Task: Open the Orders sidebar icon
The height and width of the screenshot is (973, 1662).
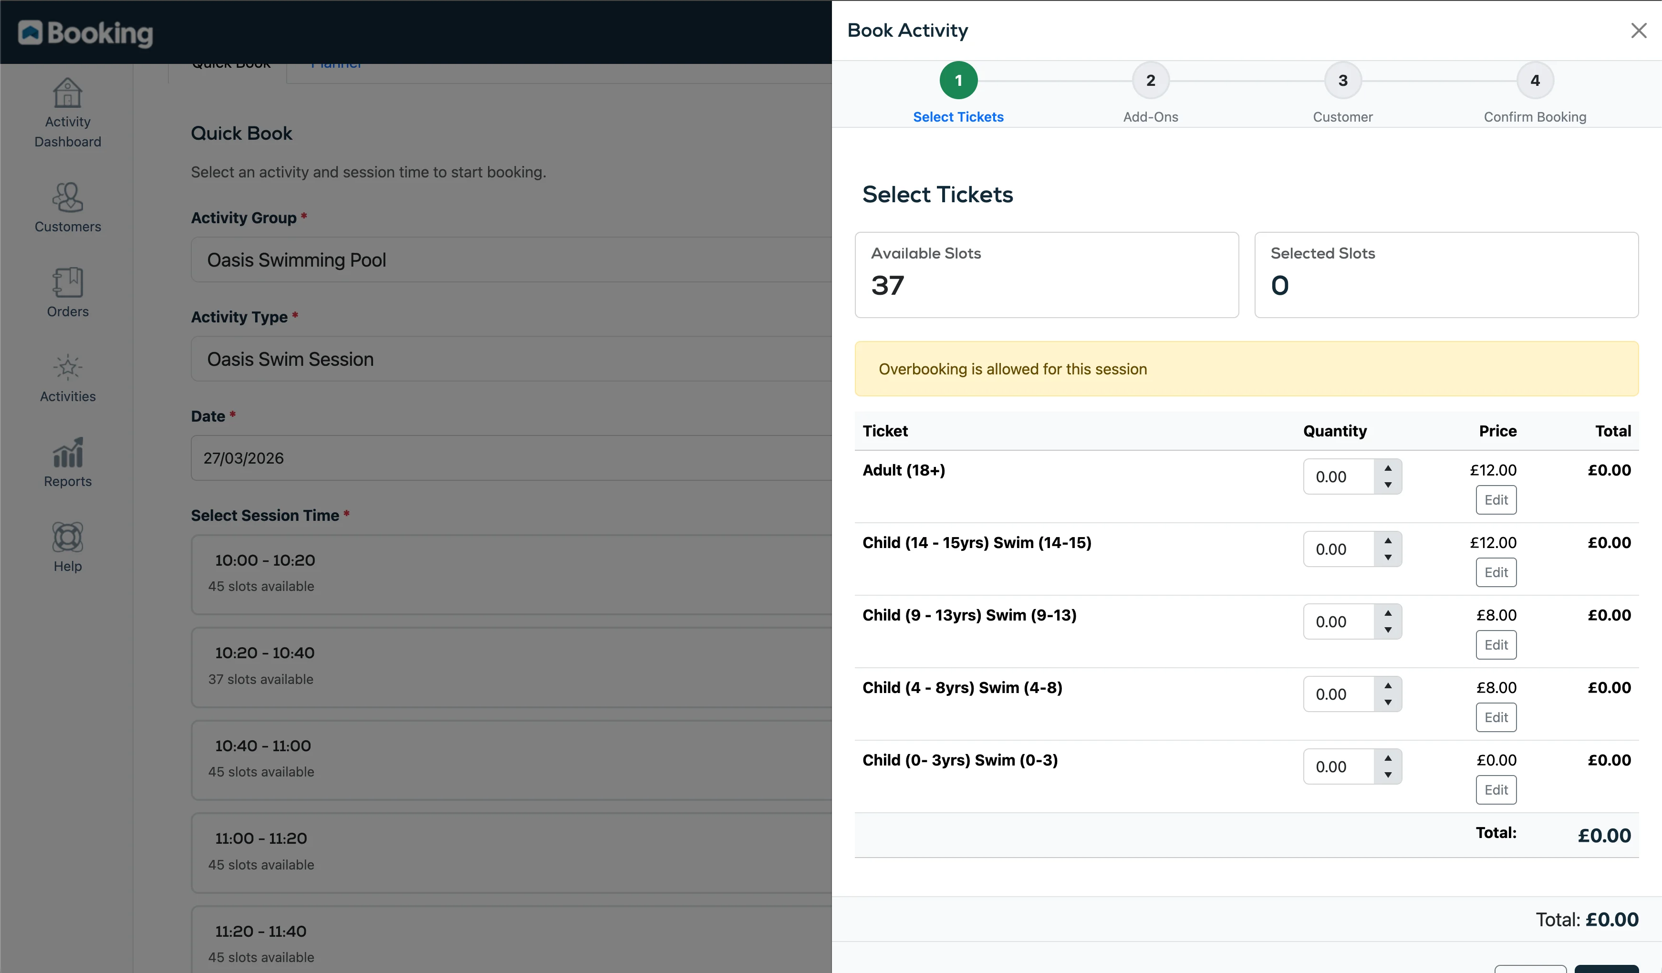Action: point(67,282)
